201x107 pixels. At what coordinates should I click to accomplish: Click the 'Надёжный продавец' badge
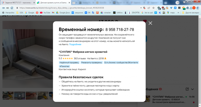69,63
